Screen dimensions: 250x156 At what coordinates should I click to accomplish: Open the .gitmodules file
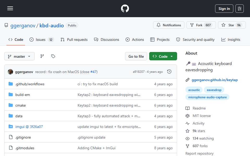(25, 148)
